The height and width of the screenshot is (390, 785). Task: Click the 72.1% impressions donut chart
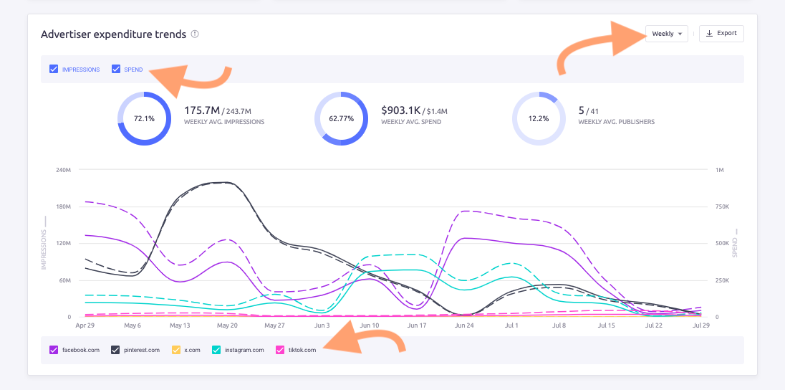[x=144, y=118]
